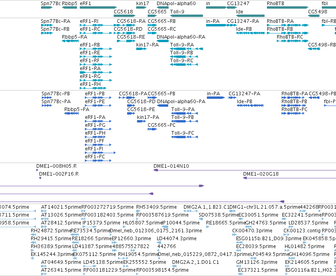336x276 pixels.
Task: Click EST GM13126.3prime
Action: (257, 262)
